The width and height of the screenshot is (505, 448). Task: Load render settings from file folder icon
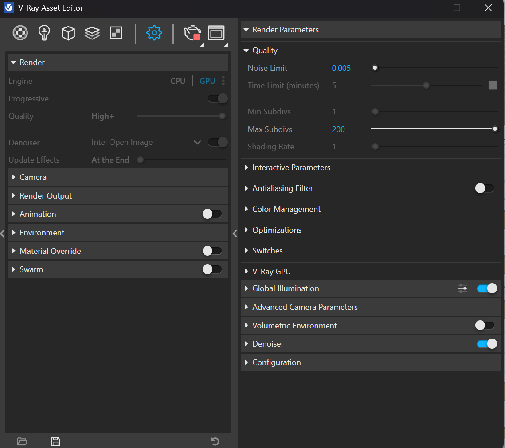22,441
